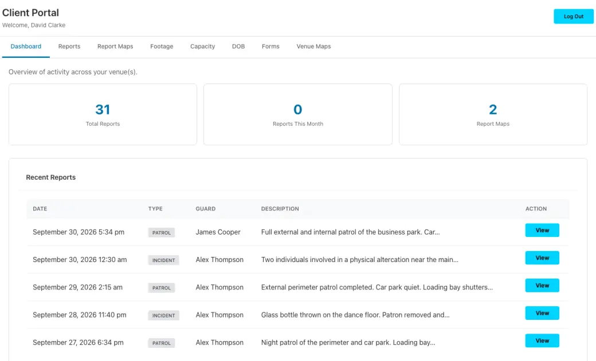
Task: Click the 'Overview of activity across your venue(s)' text
Action: [73, 72]
